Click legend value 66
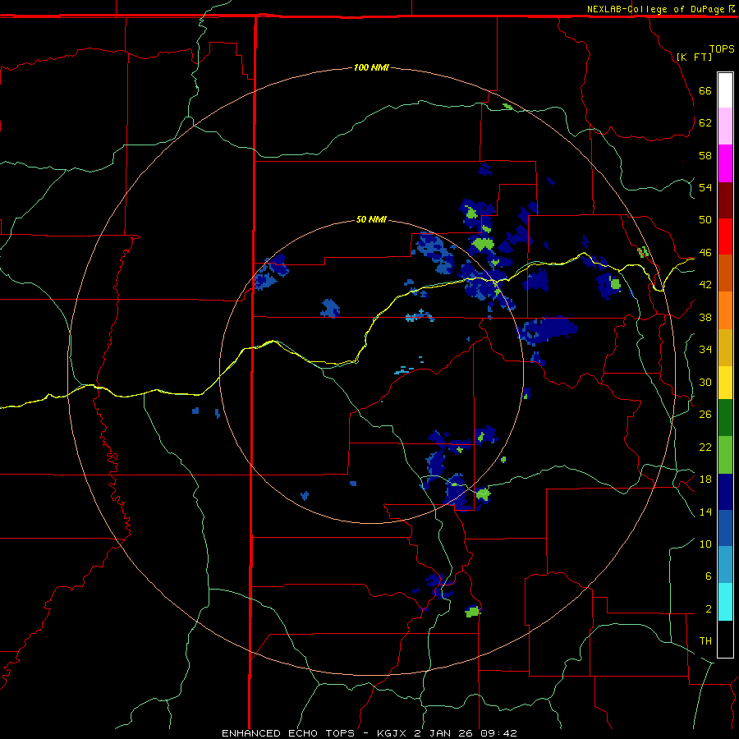Viewport: 739px width, 739px height. click(x=705, y=90)
